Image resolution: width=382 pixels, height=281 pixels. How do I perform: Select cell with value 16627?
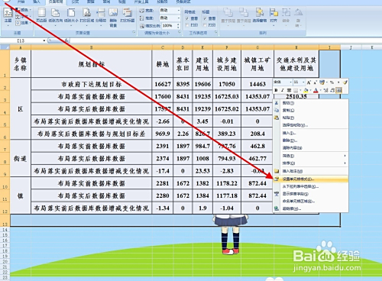pyautogui.click(x=163, y=84)
